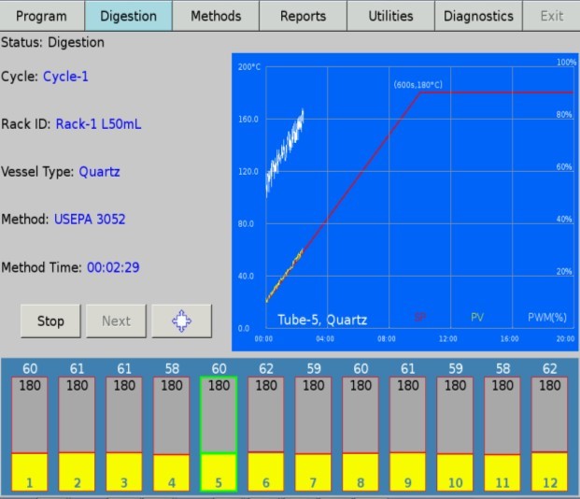The width and height of the screenshot is (580, 499).
Task: Go to the Utilities tab
Action: point(390,16)
